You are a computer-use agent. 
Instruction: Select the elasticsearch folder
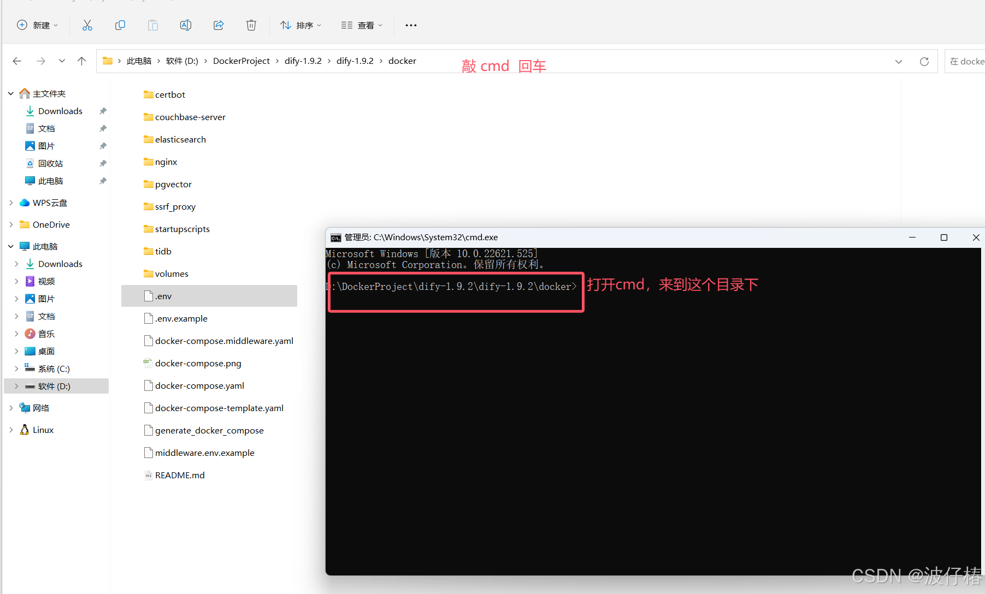tap(174, 139)
